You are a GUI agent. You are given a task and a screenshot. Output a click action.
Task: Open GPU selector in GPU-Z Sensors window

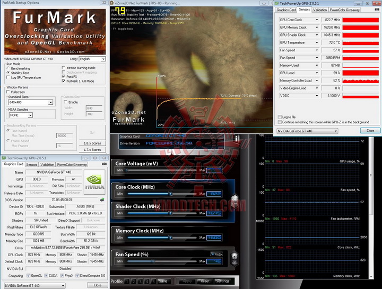[x=307, y=131]
